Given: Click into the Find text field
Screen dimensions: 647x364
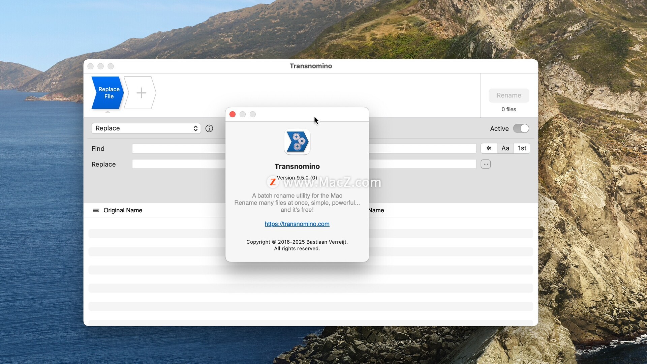Looking at the screenshot, I should click(x=304, y=148).
